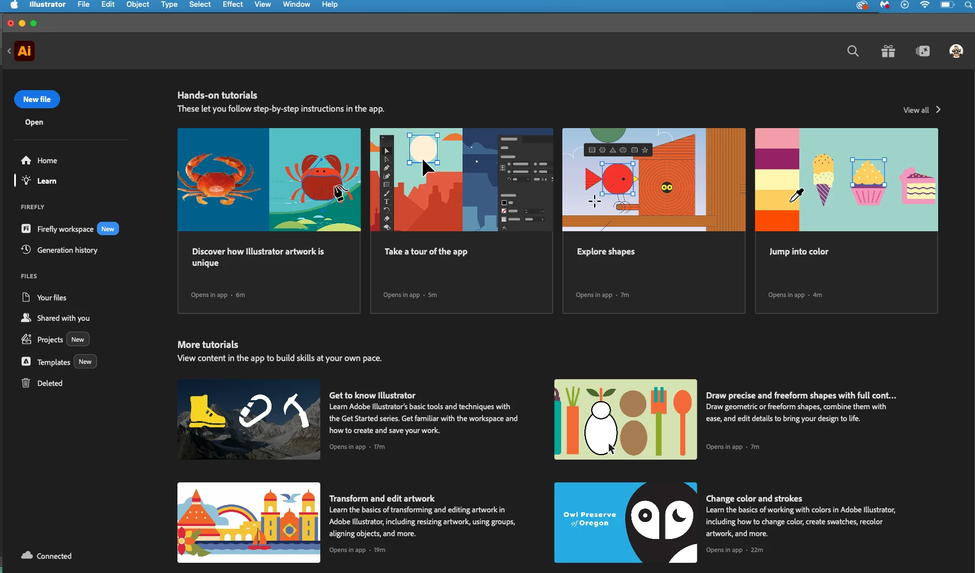Screen dimensions: 975x573
Task: Click the Firefly workspace icon
Action: point(26,229)
